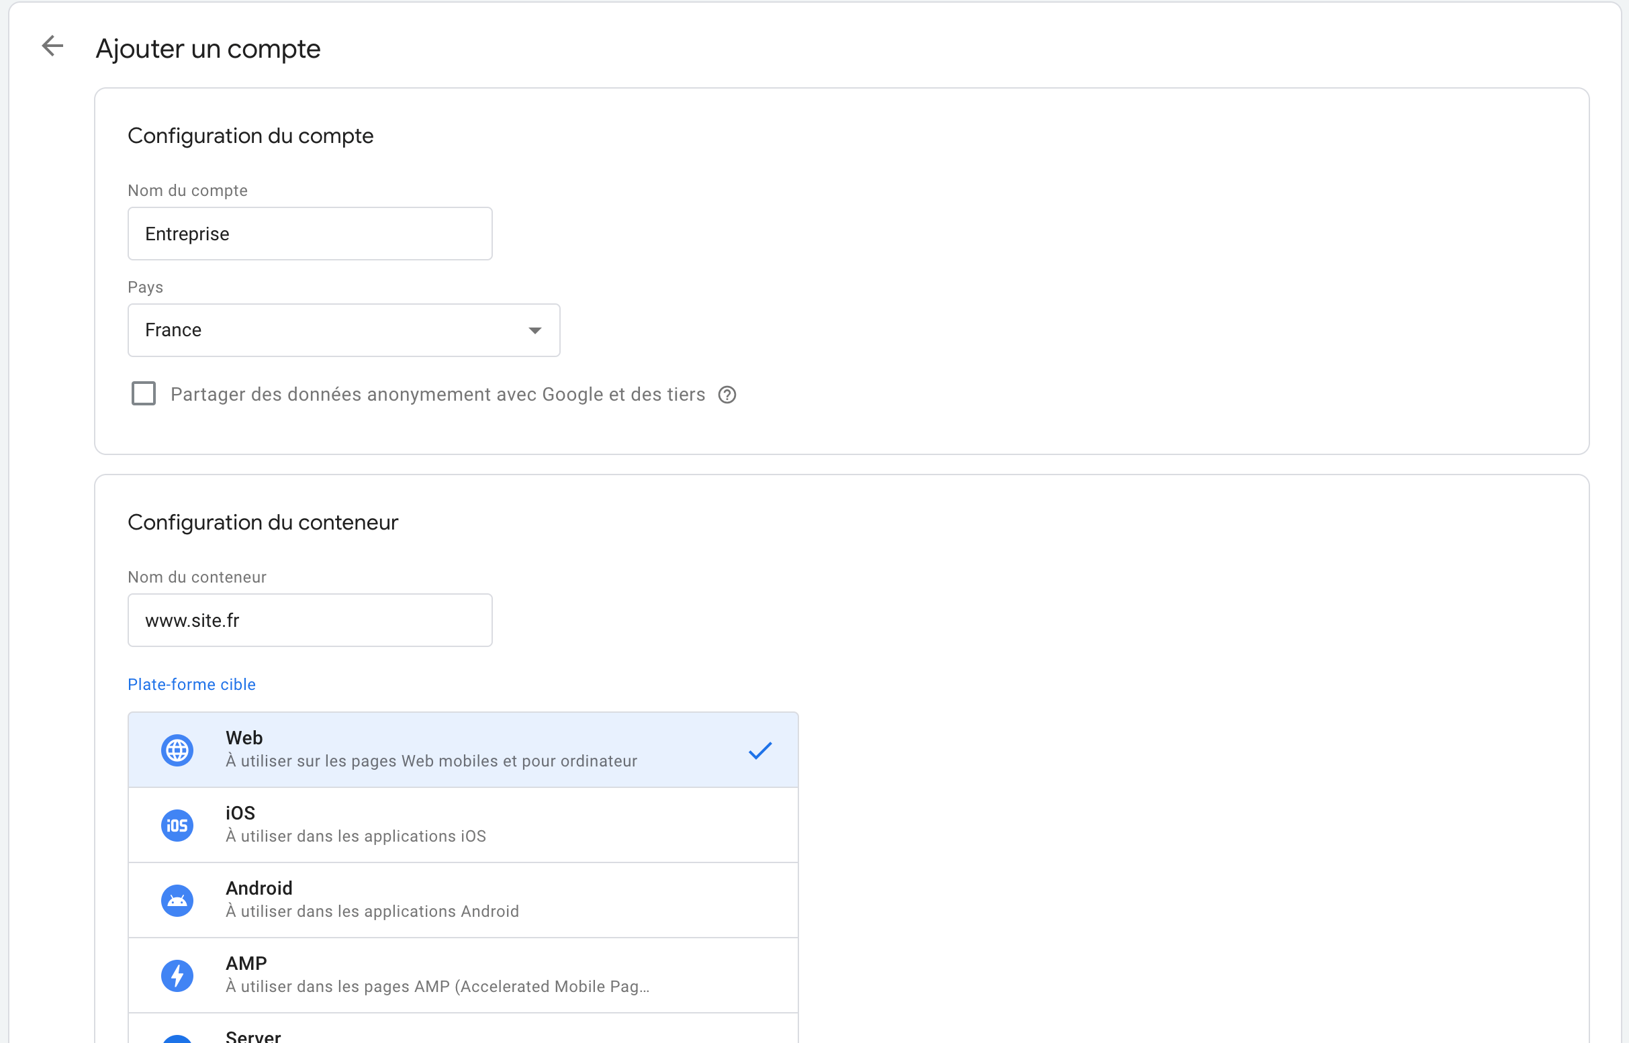Click the AMP lightning bolt icon
This screenshot has height=1043, width=1629.
(177, 975)
